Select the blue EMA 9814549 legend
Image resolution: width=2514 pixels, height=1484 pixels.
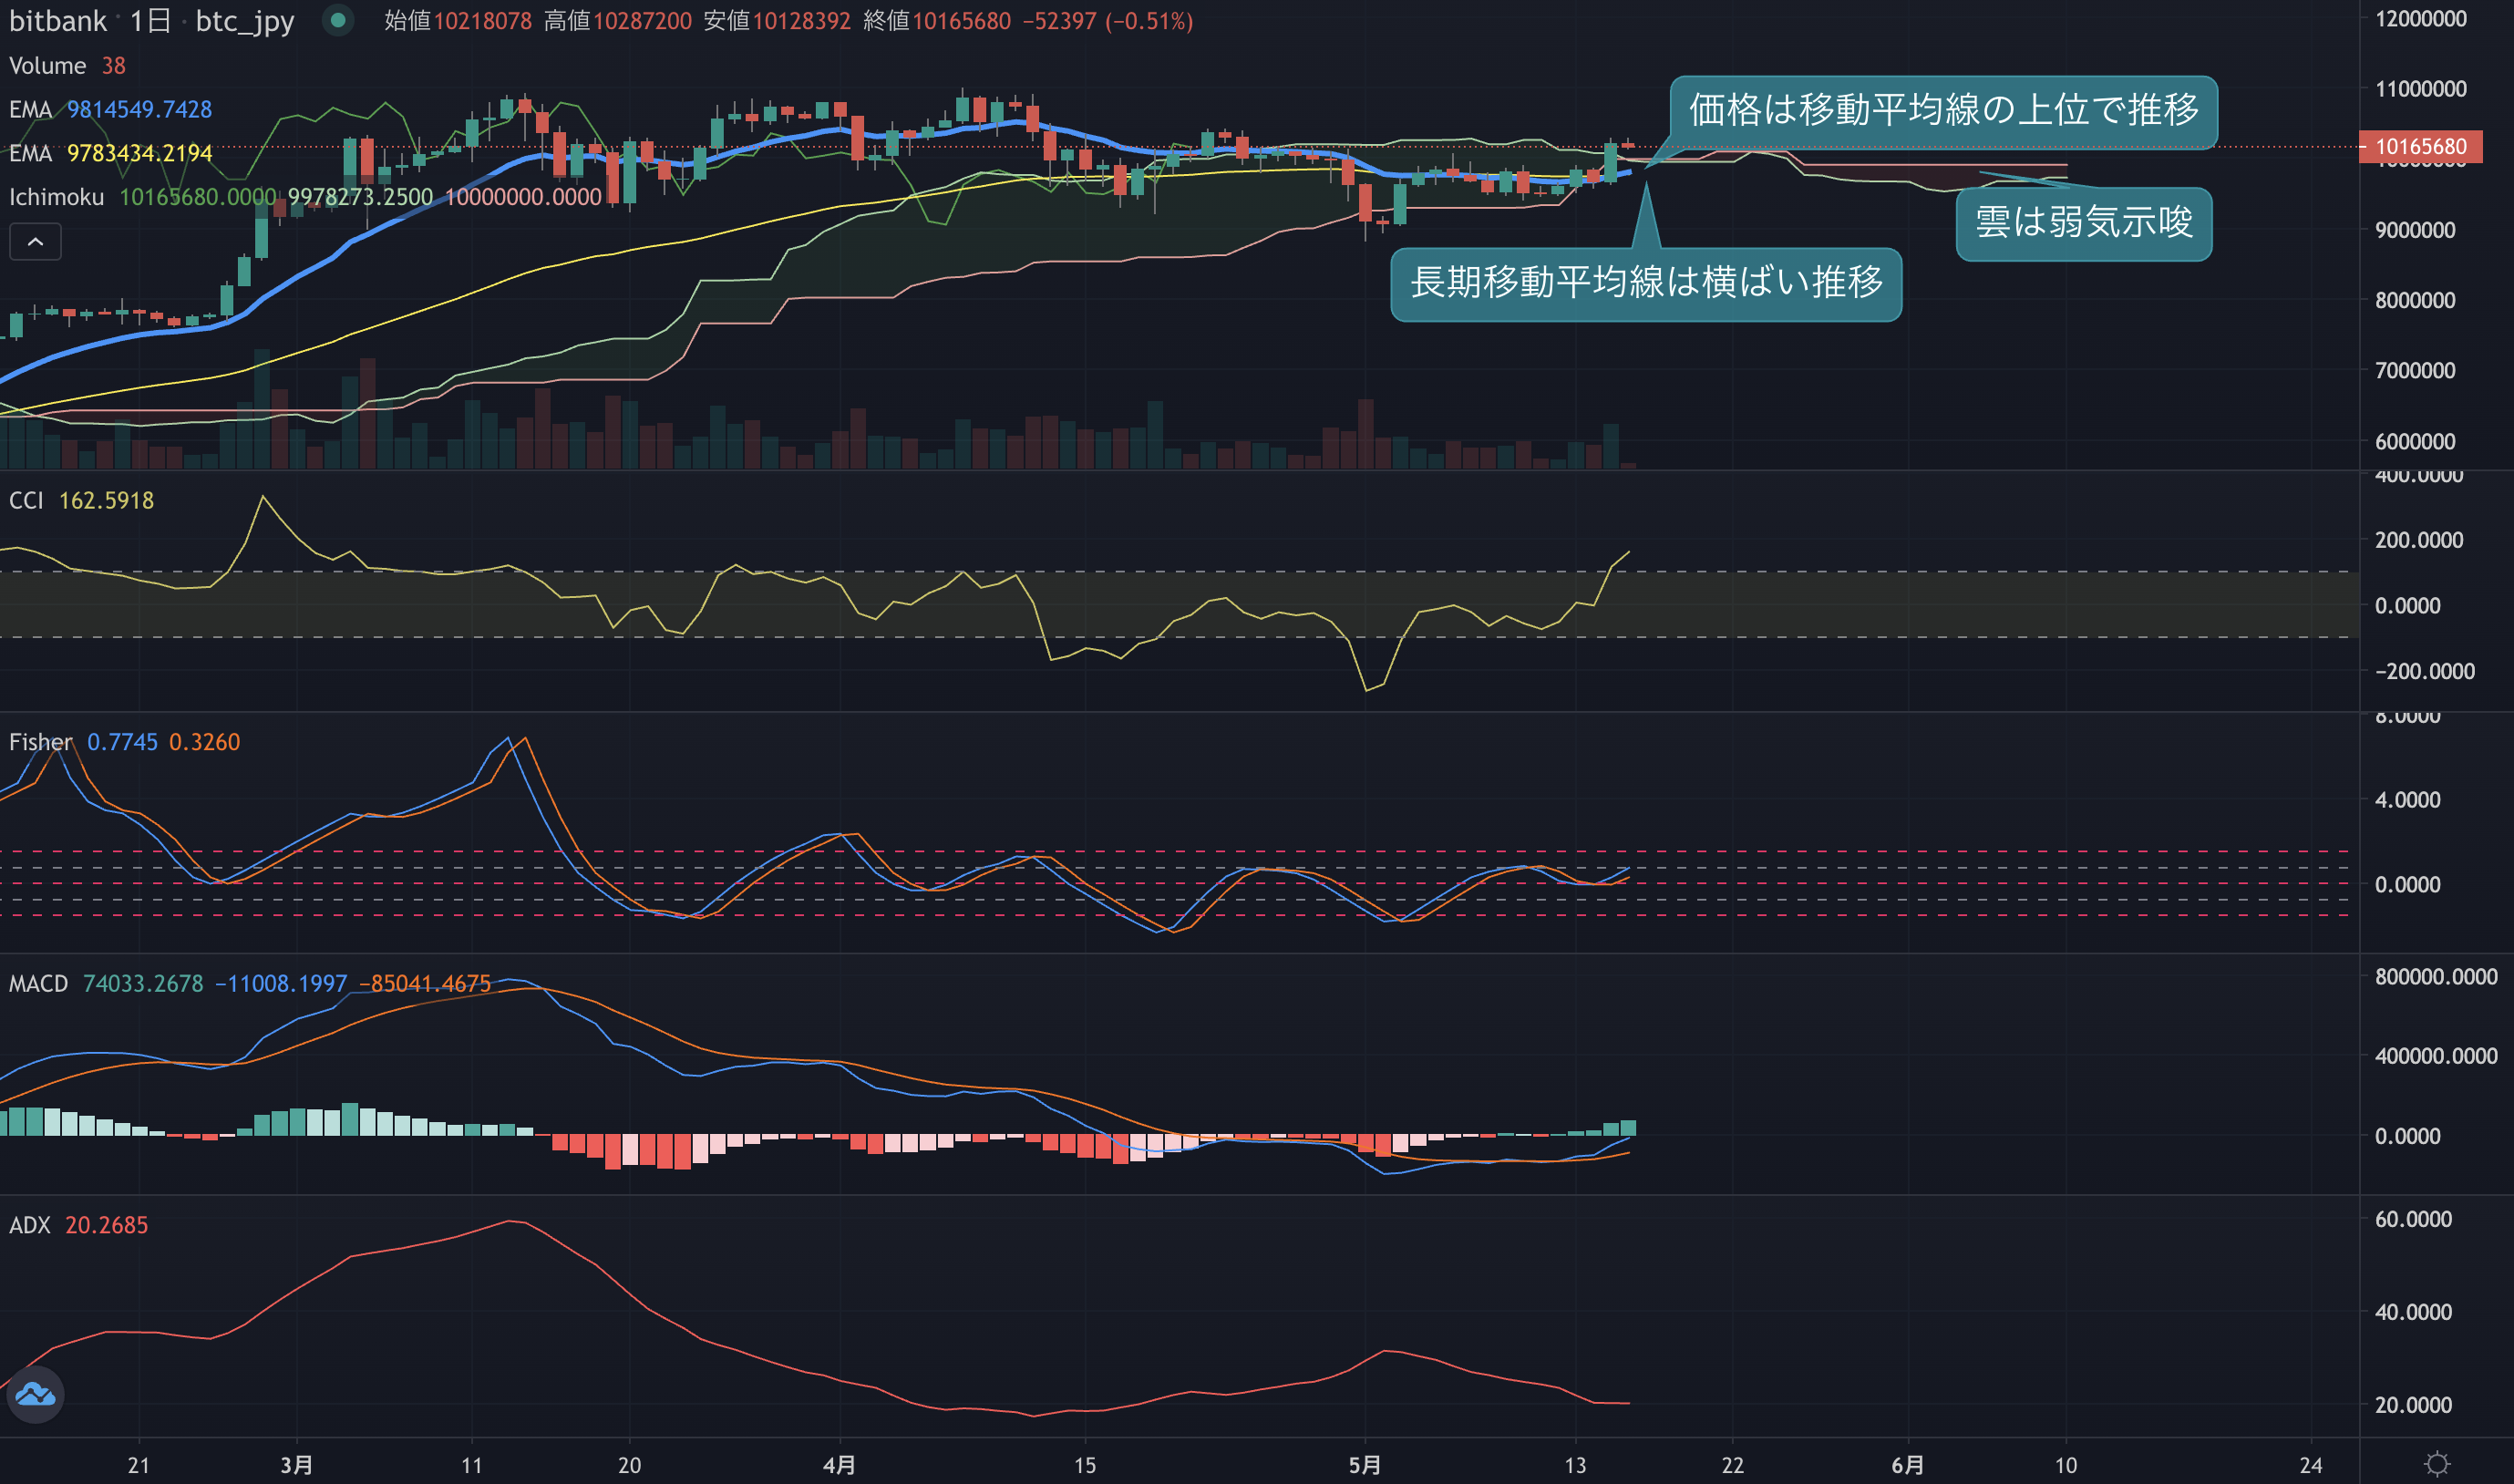pyautogui.click(x=110, y=109)
